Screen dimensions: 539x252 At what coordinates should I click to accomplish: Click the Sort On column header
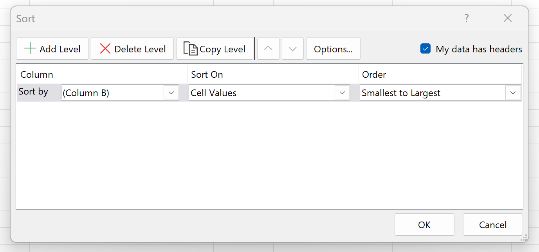tap(207, 74)
